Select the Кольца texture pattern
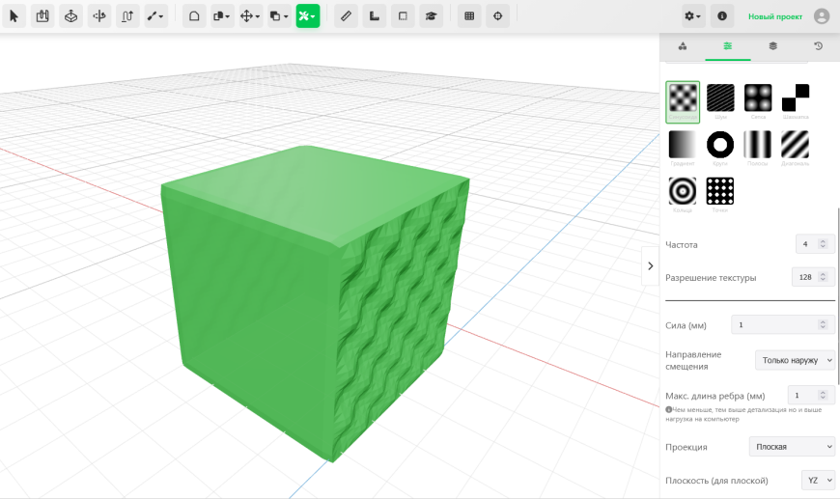Image resolution: width=840 pixels, height=499 pixels. 683,195
